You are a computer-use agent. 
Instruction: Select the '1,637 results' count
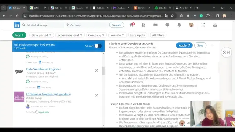click(x=20, y=48)
